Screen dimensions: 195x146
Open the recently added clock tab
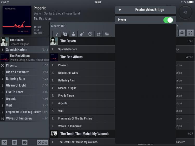[90, 34]
